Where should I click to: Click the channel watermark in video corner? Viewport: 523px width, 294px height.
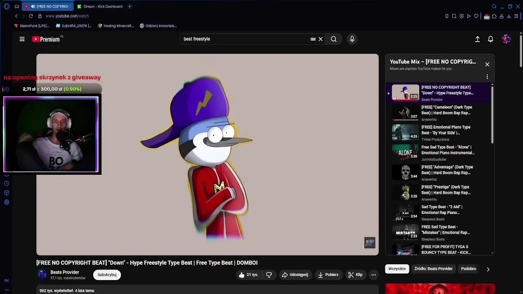pyautogui.click(x=370, y=243)
